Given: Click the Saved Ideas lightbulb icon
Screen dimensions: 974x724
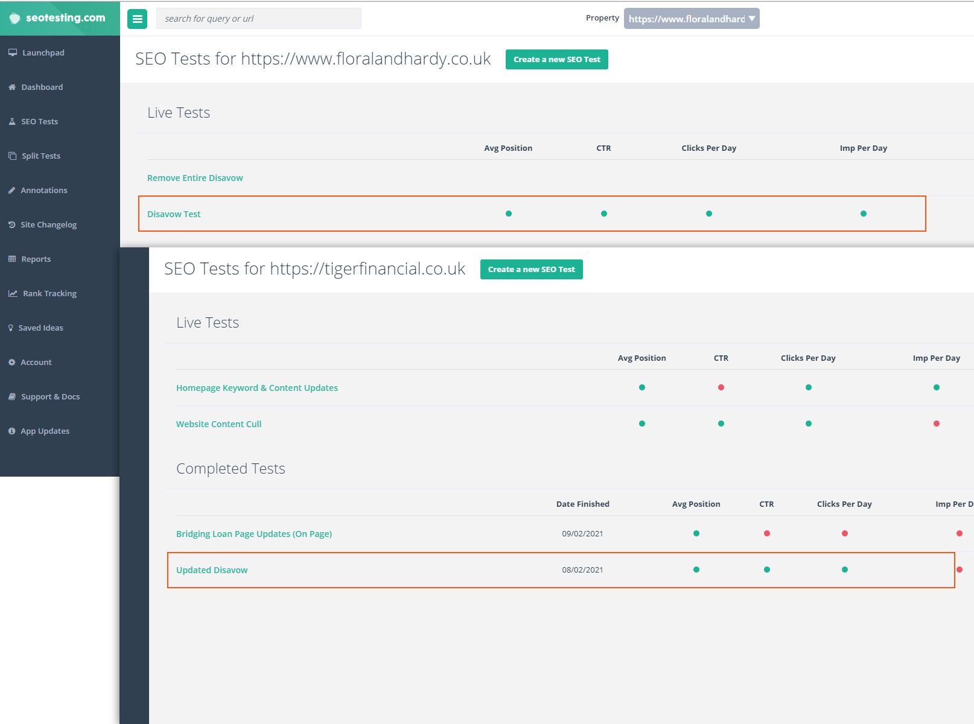Looking at the screenshot, I should click(11, 328).
